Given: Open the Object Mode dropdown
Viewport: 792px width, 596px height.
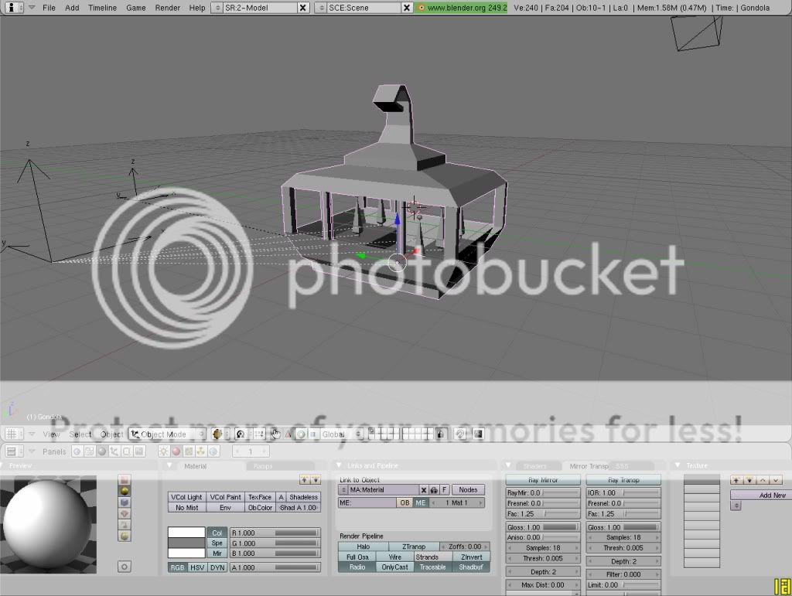Looking at the screenshot, I should coord(168,434).
